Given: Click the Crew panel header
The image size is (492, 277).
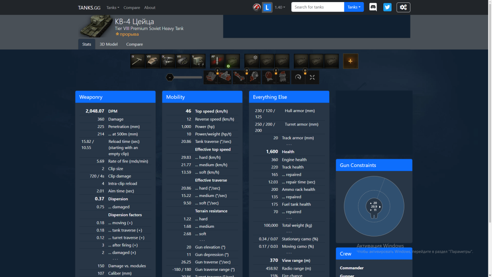Looking at the screenshot, I should (x=374, y=254).
